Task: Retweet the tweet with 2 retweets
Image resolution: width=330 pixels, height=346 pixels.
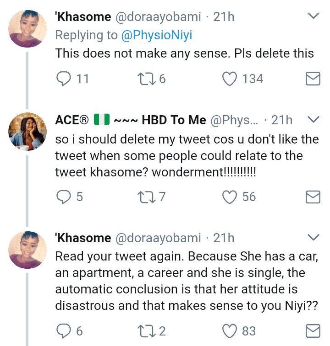Action: [147, 330]
